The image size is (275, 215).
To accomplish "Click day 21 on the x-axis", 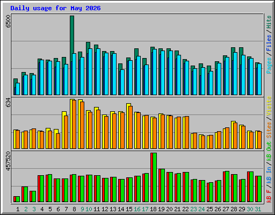I will 177,209.
